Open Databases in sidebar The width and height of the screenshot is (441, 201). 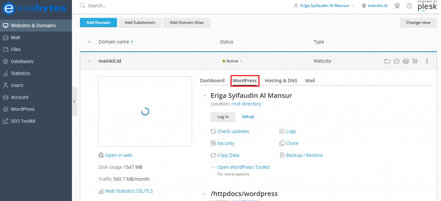click(36, 61)
